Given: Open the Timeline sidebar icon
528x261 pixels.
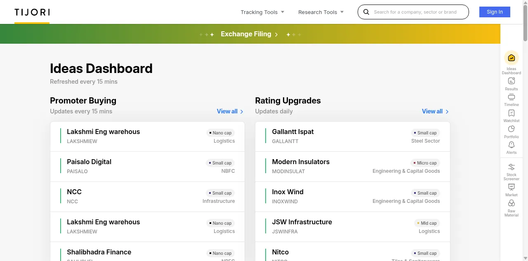Looking at the screenshot, I should point(511,97).
